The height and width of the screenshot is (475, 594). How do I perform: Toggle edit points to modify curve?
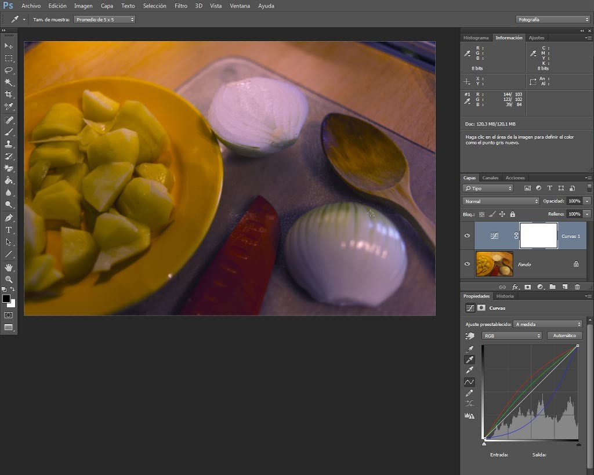pos(470,382)
